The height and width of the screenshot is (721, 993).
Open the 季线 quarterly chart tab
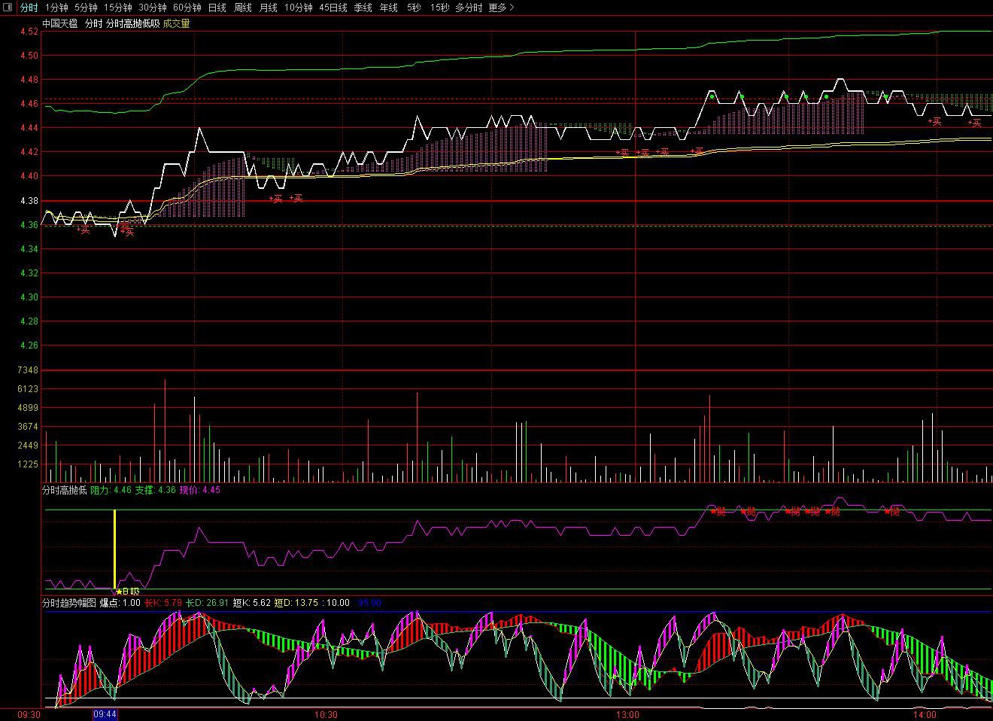(363, 8)
